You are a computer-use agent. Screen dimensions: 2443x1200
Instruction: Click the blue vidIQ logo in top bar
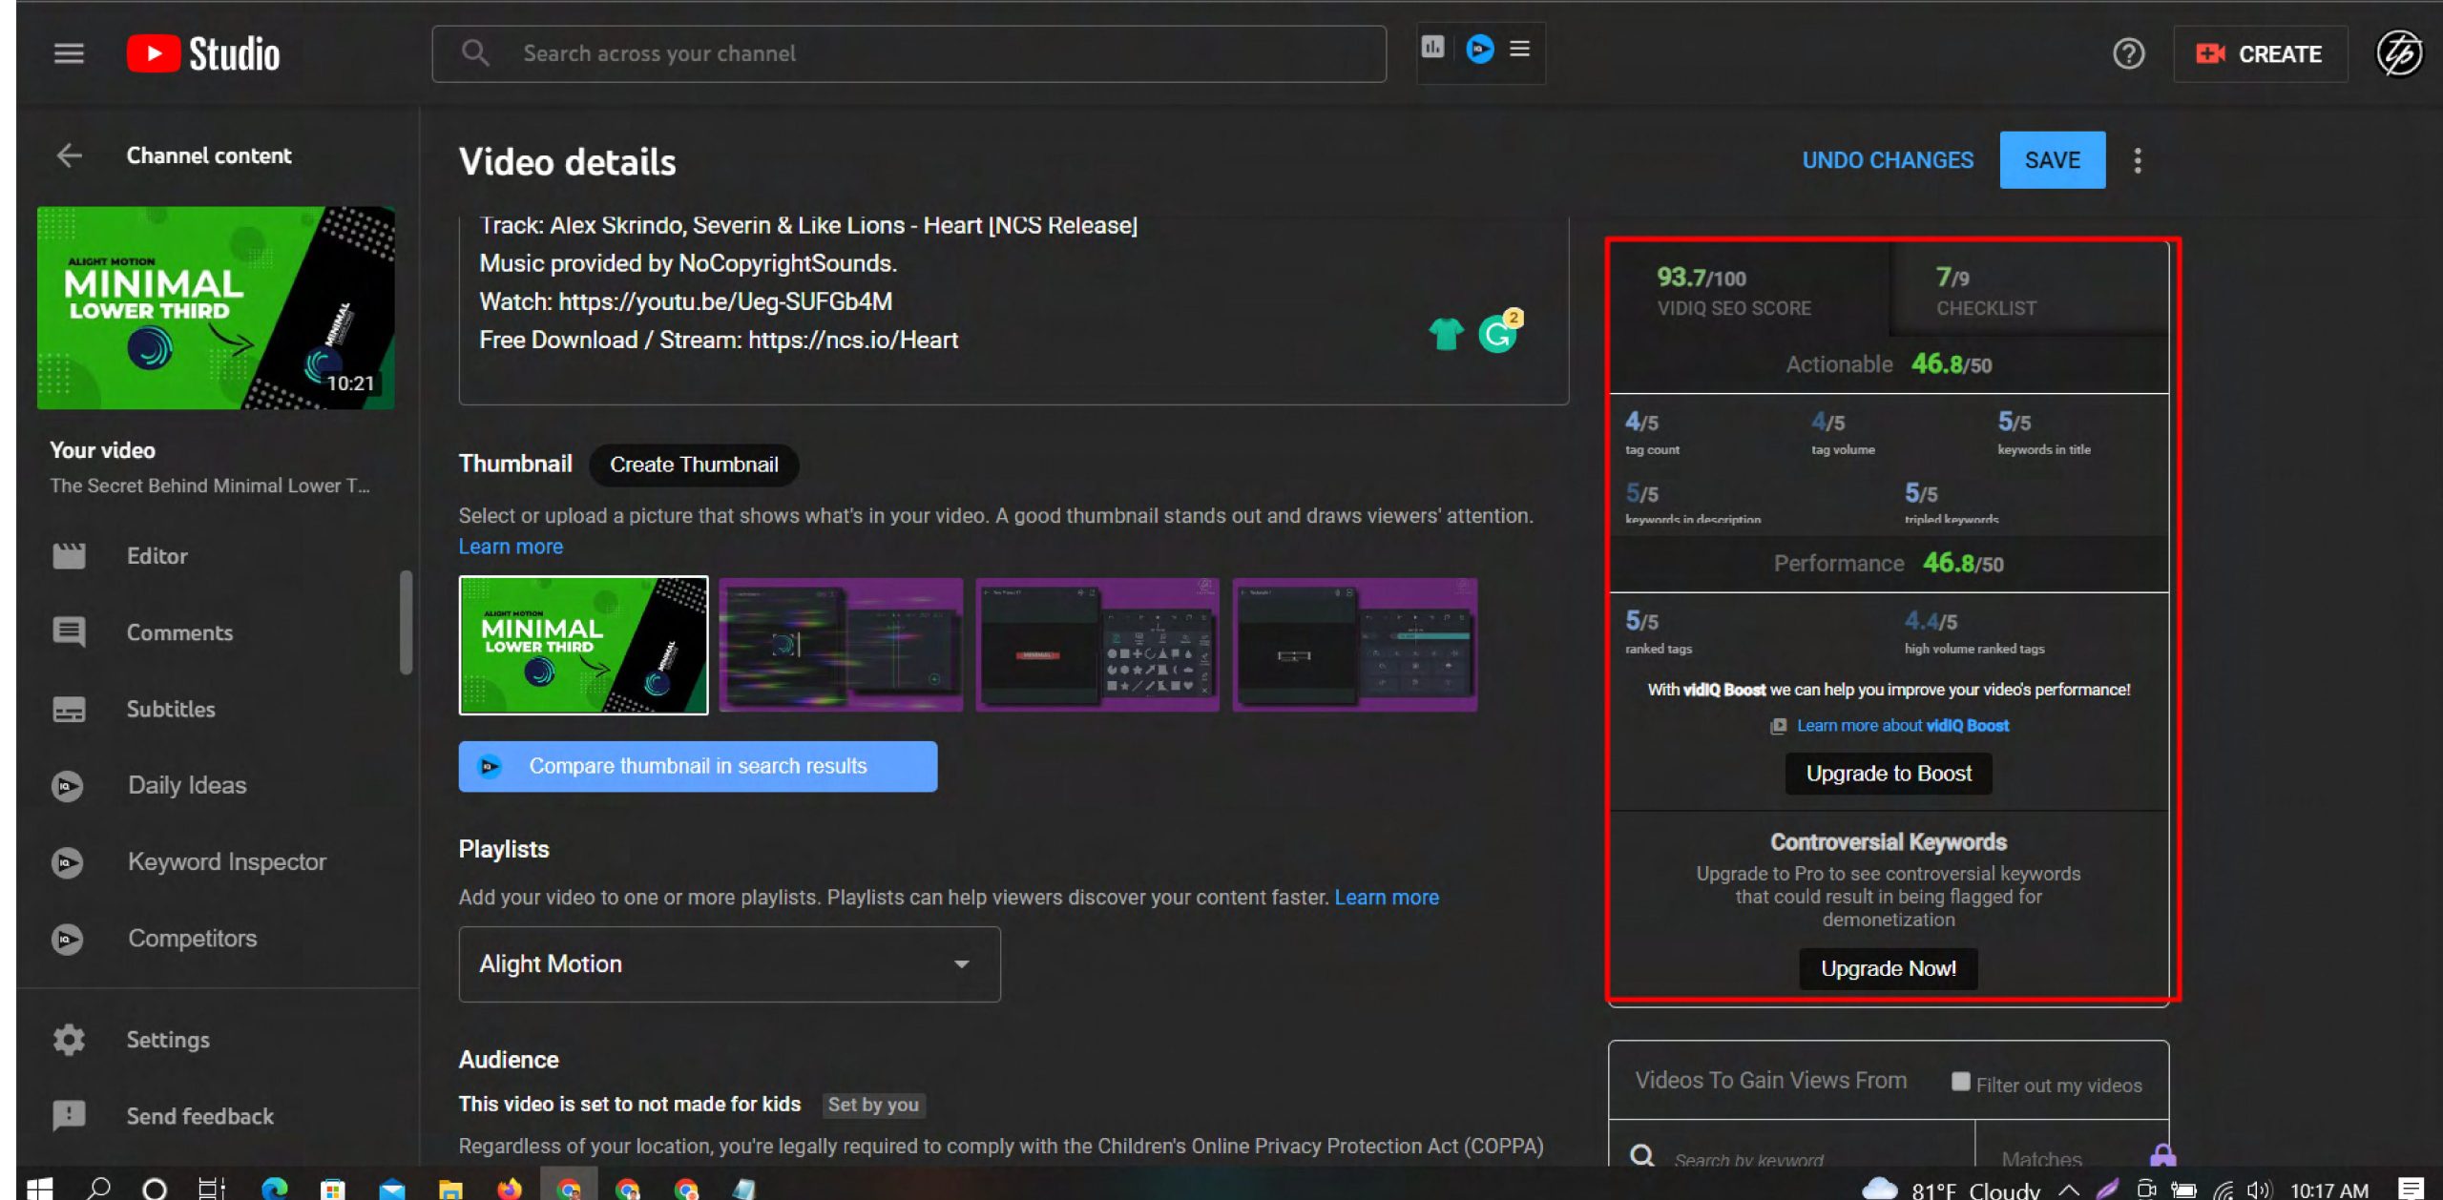tap(1480, 48)
